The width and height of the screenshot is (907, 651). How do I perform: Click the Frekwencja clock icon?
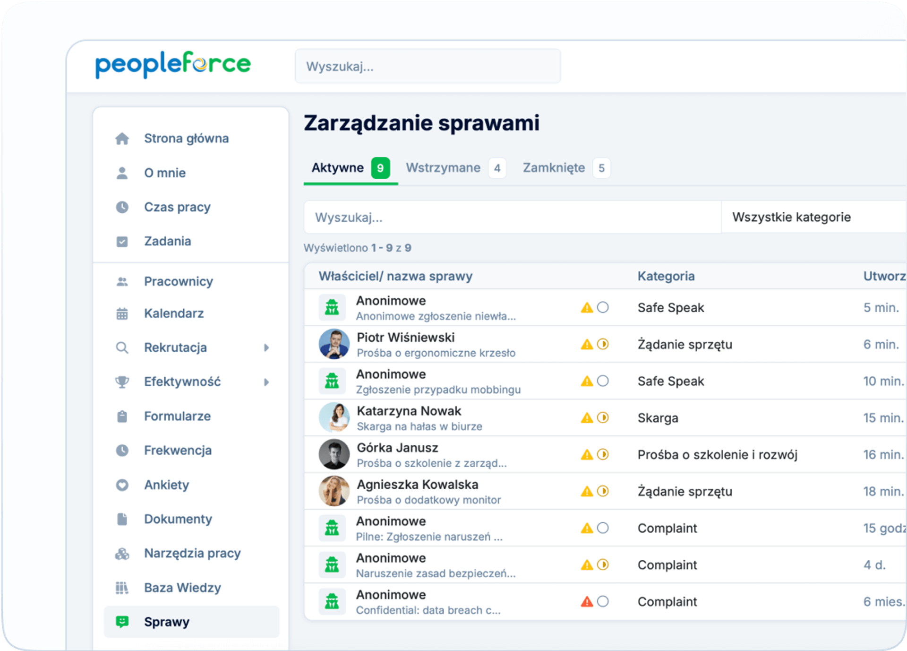tap(122, 451)
